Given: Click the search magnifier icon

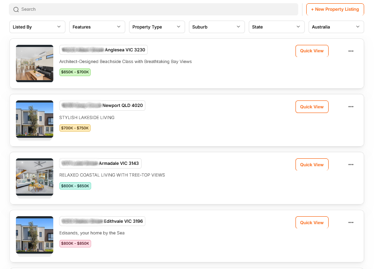Looking at the screenshot, I should pyautogui.click(x=16, y=9).
